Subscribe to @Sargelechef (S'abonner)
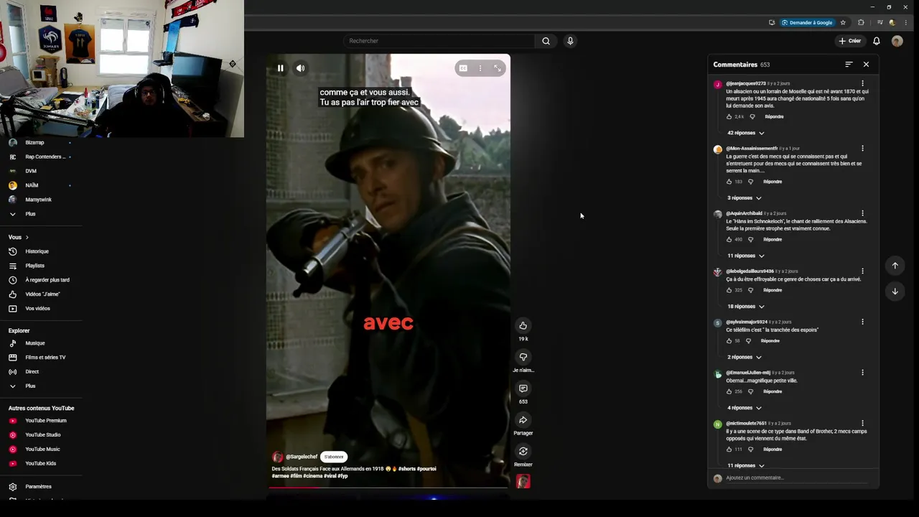919x517 pixels. tap(334, 457)
